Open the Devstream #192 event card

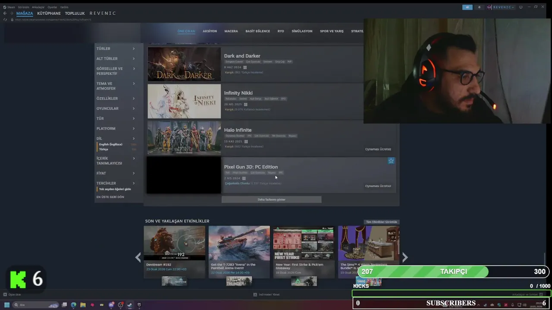pos(174,252)
